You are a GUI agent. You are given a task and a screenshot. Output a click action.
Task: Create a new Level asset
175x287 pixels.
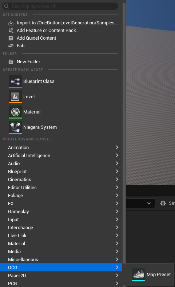(x=29, y=97)
